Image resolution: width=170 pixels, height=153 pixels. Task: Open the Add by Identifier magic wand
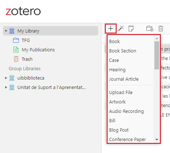tap(121, 29)
